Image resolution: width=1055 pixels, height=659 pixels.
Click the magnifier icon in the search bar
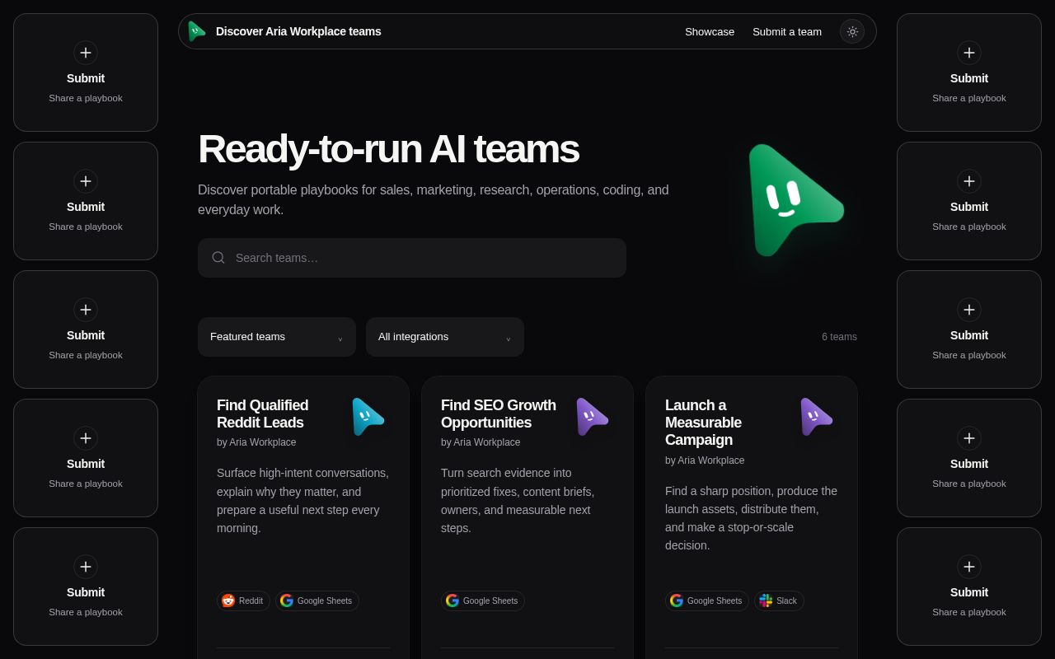218,258
